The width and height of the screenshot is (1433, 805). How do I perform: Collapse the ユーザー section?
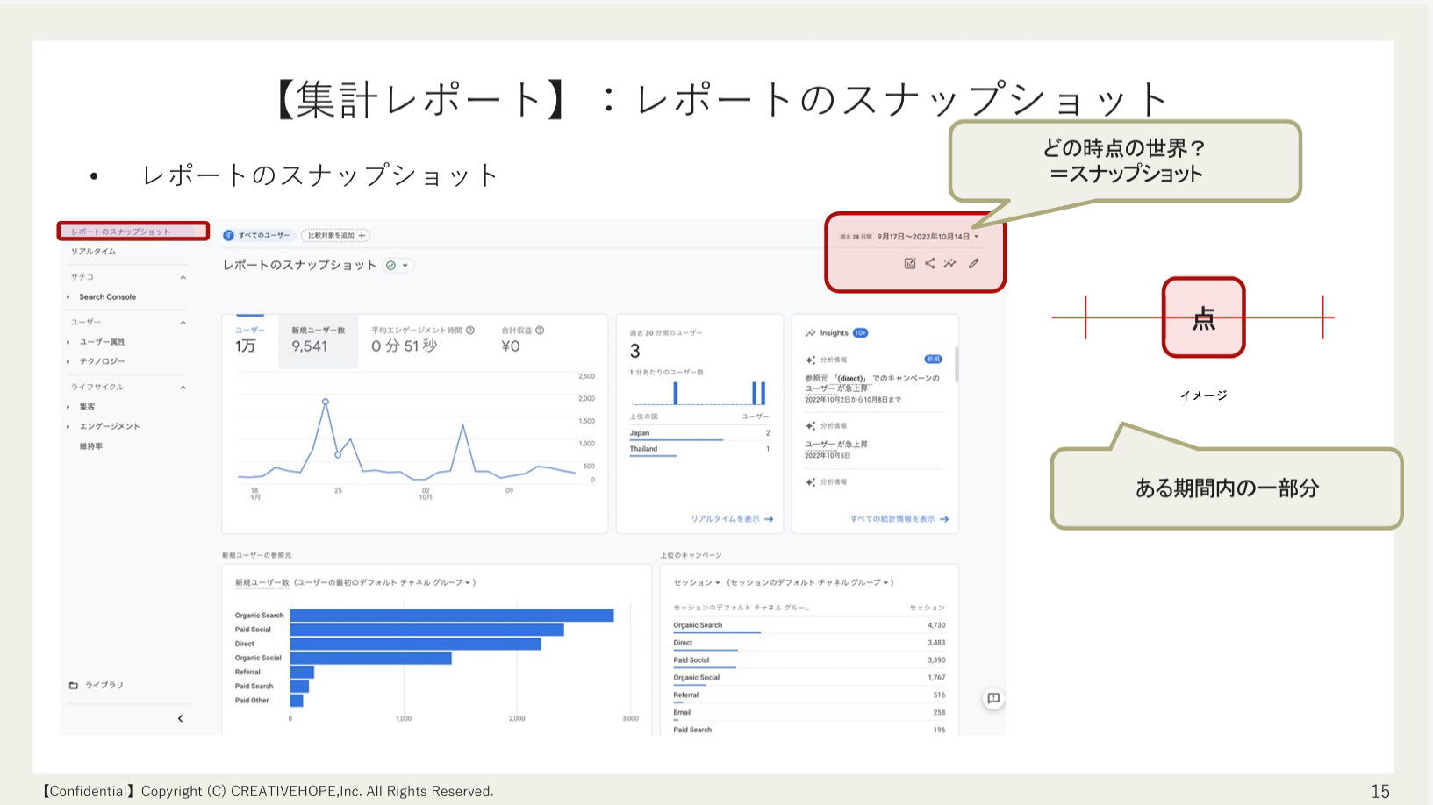tap(183, 323)
